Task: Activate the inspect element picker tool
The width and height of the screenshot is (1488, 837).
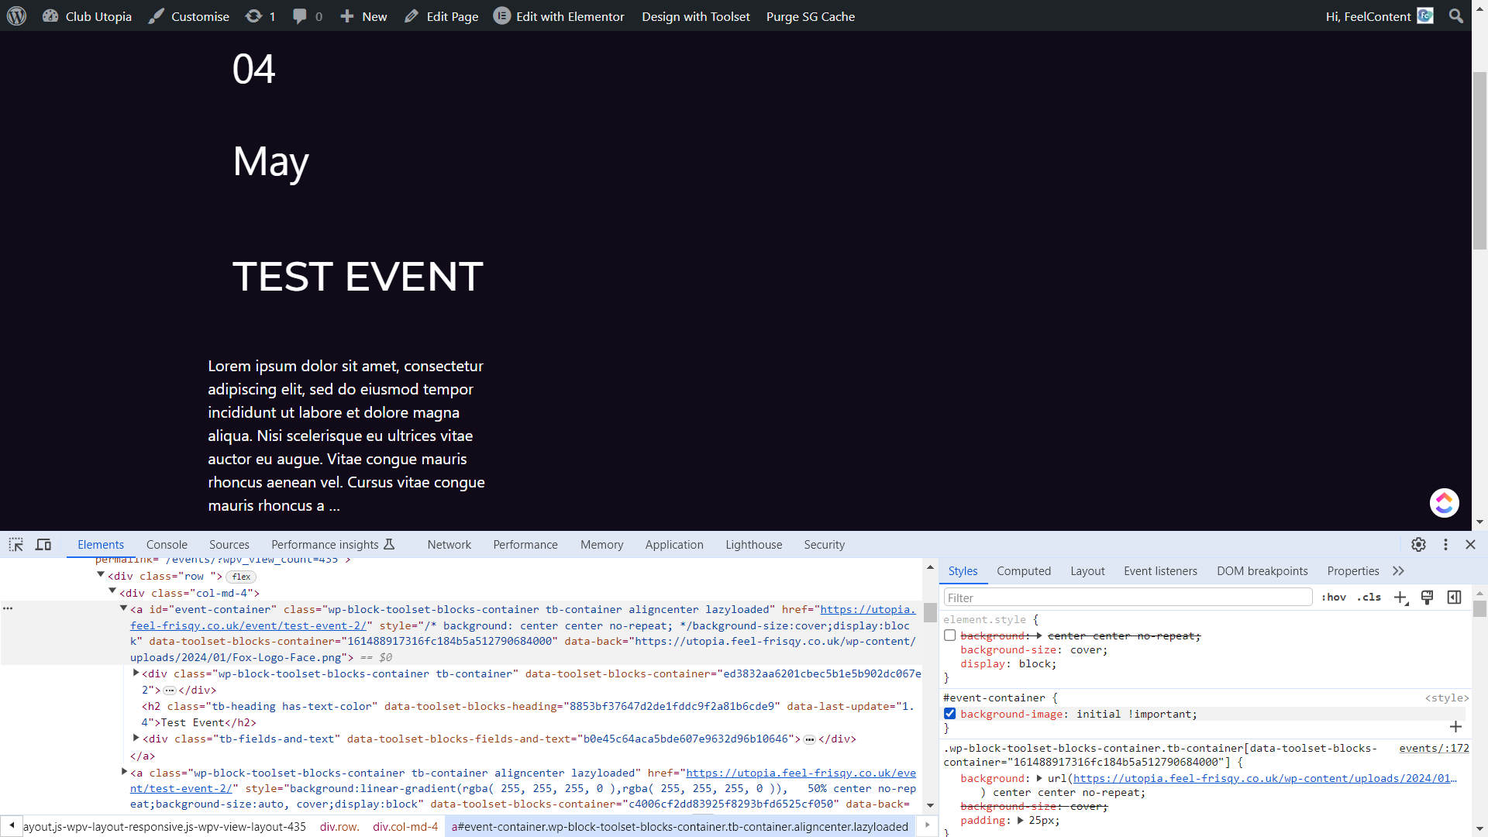Action: (16, 545)
